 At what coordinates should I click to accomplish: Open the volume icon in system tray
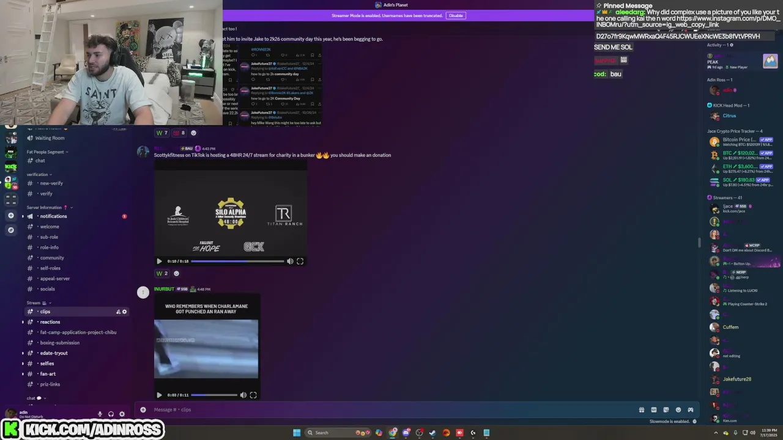(x=752, y=433)
